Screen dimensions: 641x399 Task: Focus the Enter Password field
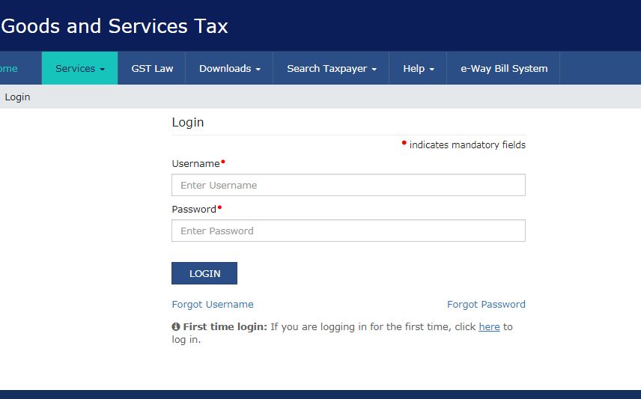click(348, 231)
